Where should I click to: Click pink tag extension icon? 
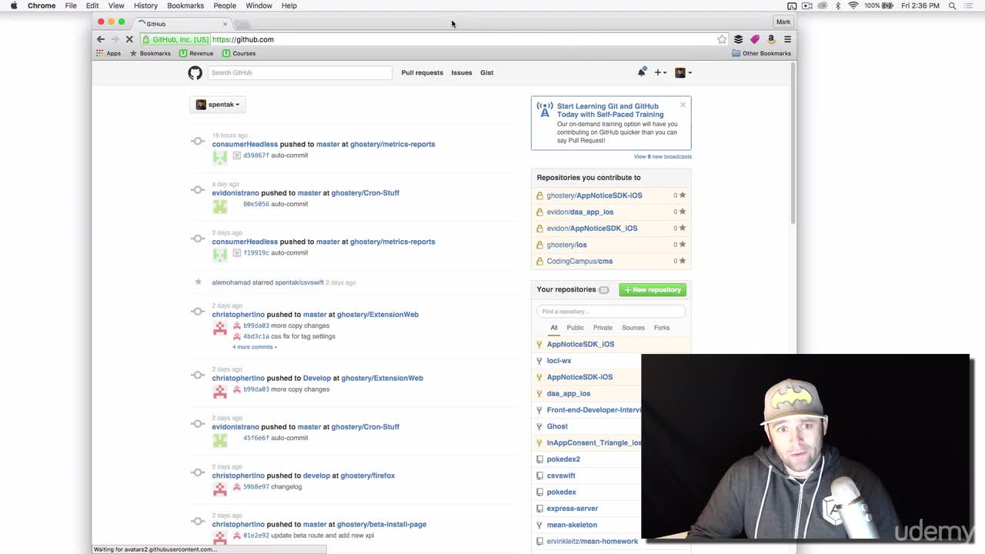(755, 39)
